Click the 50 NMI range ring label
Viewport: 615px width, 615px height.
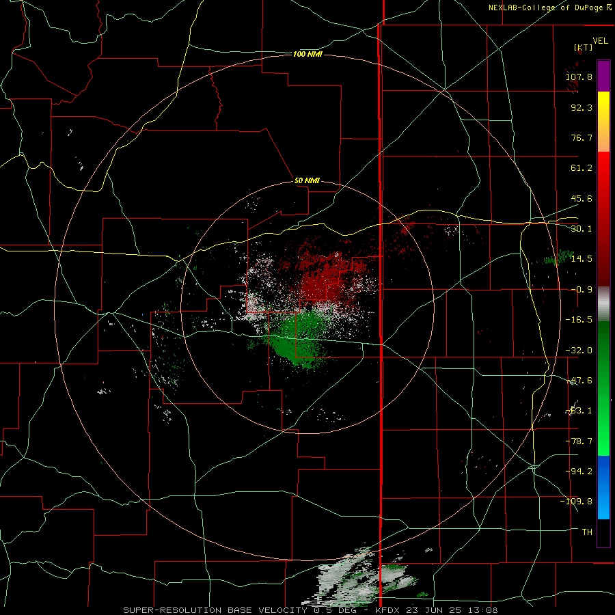(x=307, y=180)
